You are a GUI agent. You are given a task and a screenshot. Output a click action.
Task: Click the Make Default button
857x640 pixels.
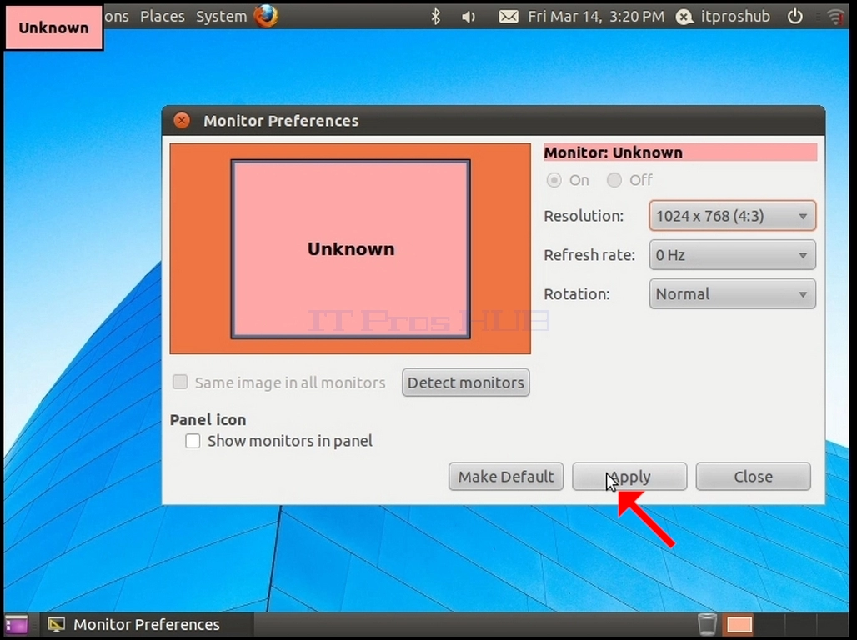click(x=506, y=477)
